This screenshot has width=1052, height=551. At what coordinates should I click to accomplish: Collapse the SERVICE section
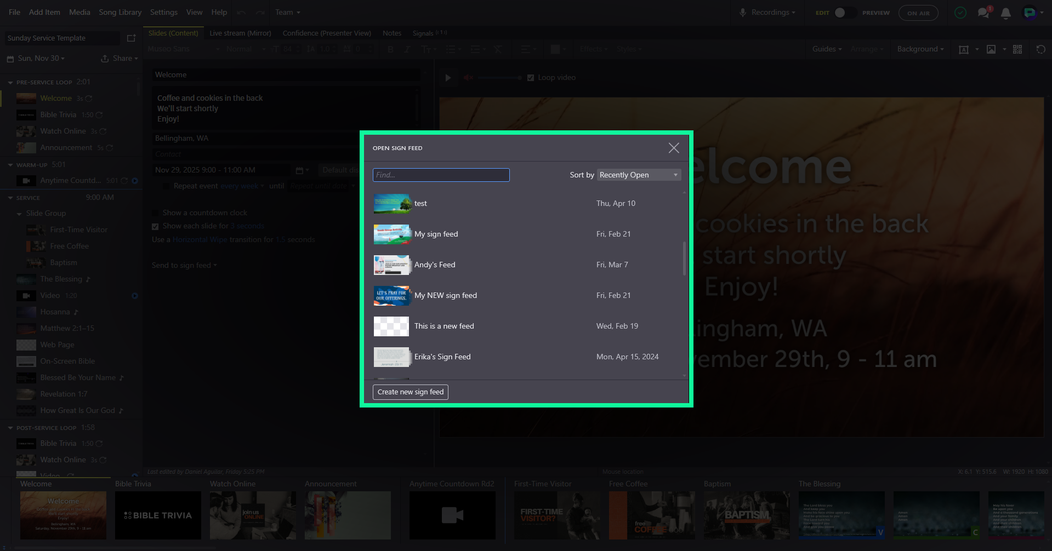[x=10, y=198]
